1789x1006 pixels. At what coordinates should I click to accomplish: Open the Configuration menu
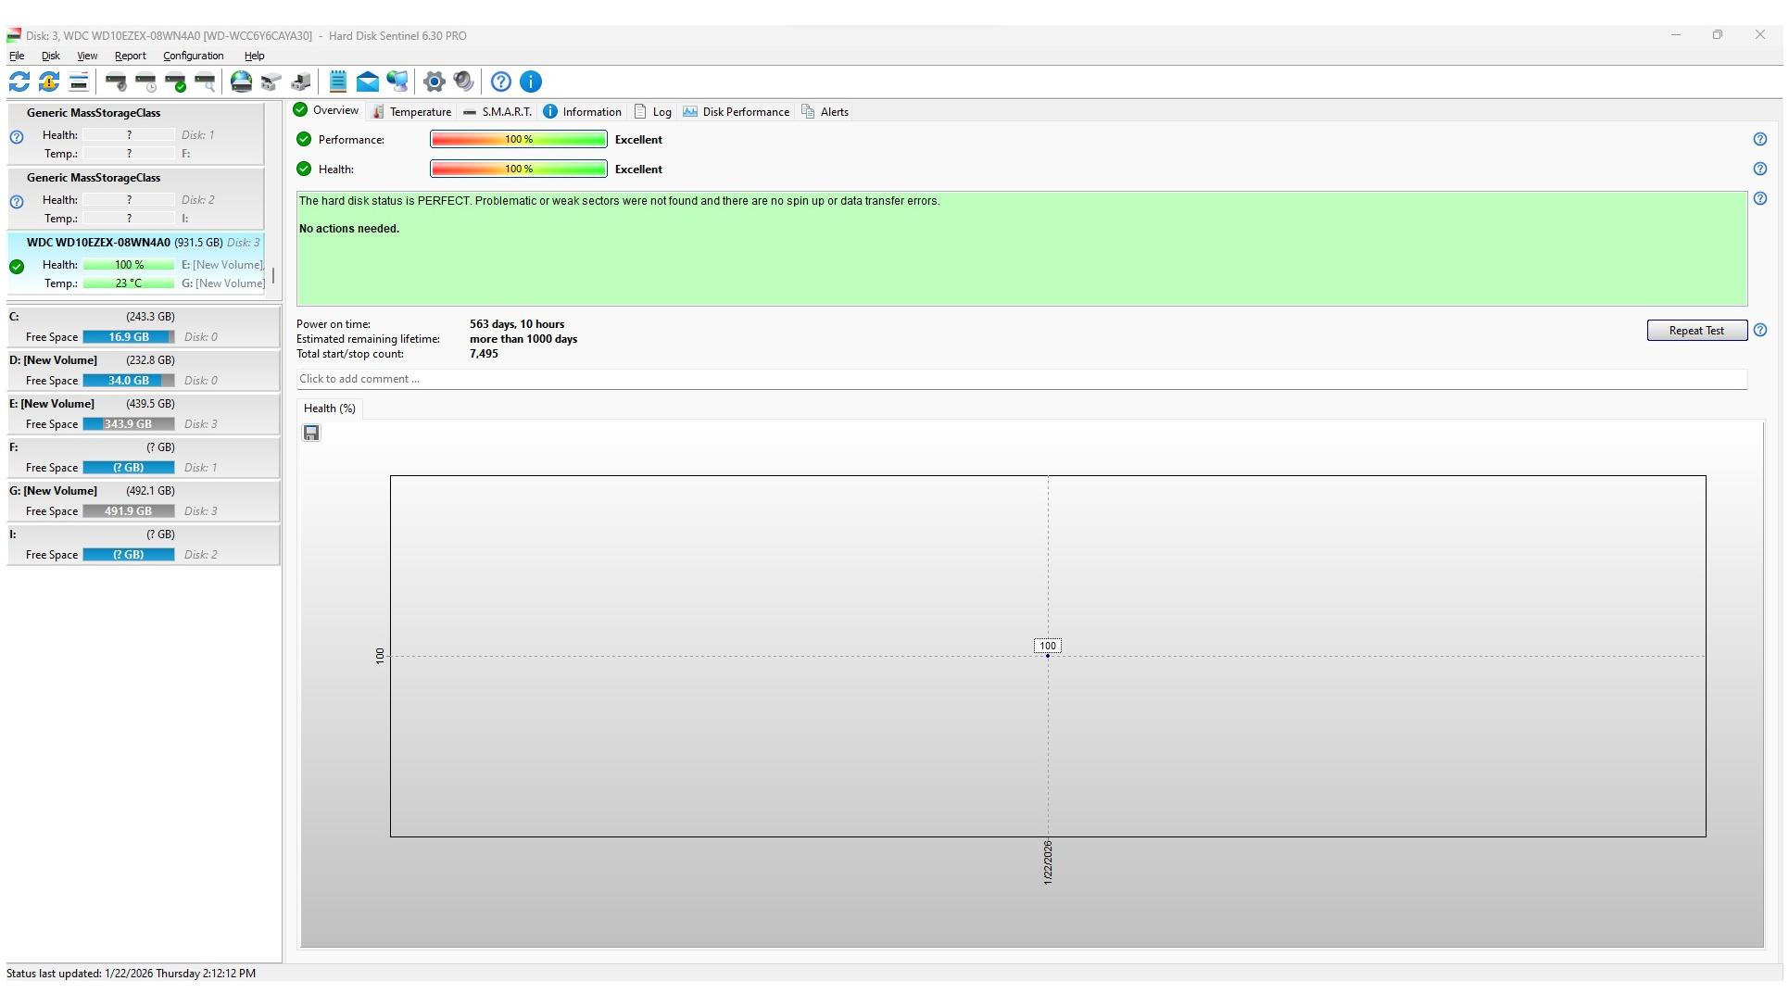point(193,56)
